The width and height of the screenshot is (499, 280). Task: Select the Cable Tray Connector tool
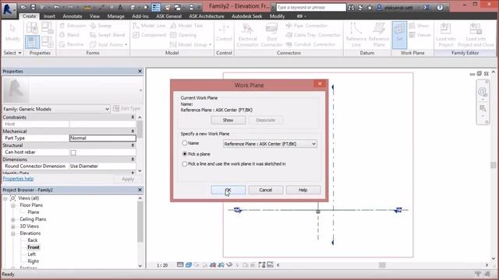pyautogui.click(x=313, y=35)
